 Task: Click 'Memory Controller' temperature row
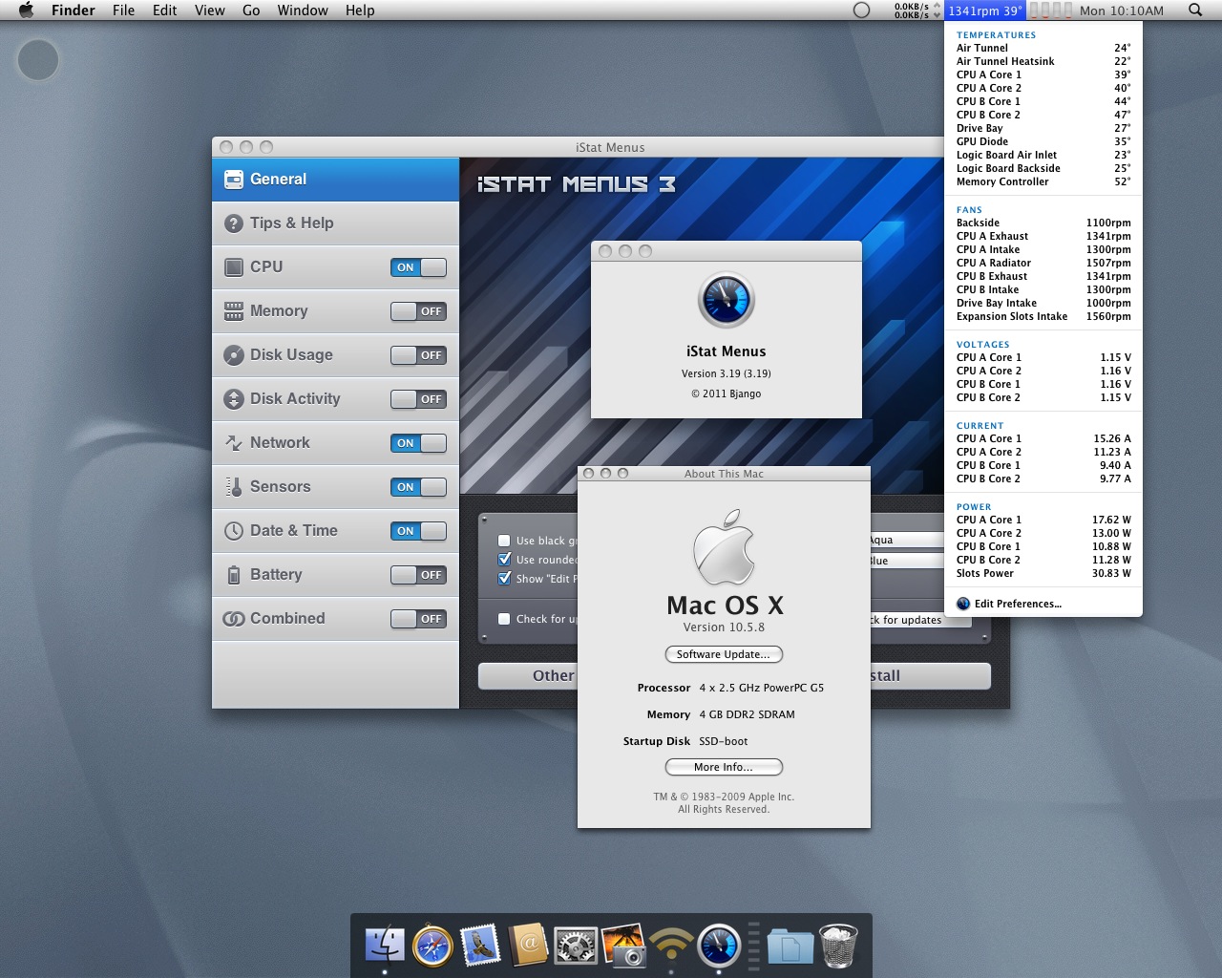point(1043,181)
